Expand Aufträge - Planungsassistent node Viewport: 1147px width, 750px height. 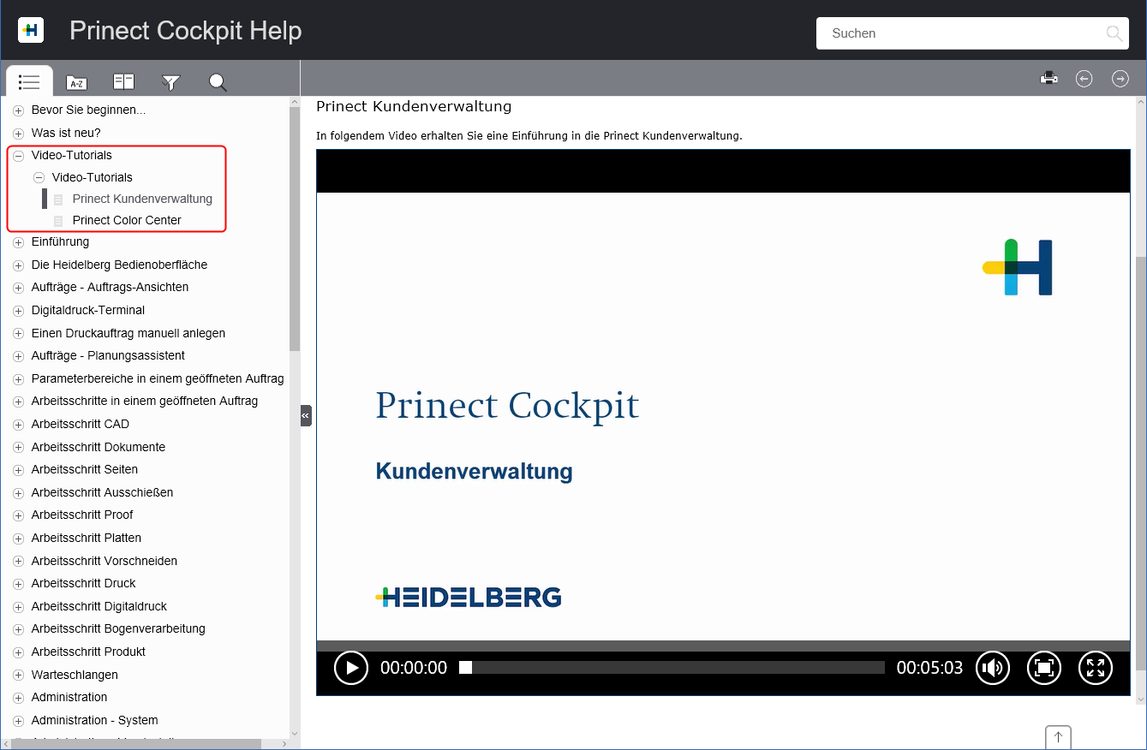[19, 356]
